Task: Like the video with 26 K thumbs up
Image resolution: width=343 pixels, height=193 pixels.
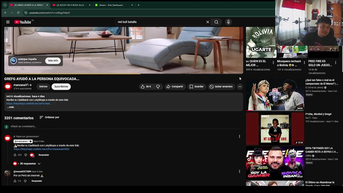Action: [x=146, y=87]
